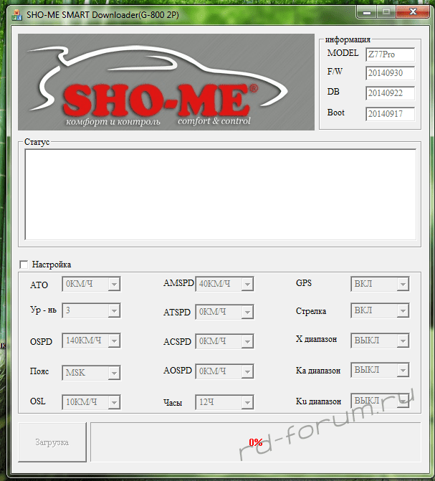
Task: Click the MODEL field showing Z77Pro
Action: [x=390, y=54]
